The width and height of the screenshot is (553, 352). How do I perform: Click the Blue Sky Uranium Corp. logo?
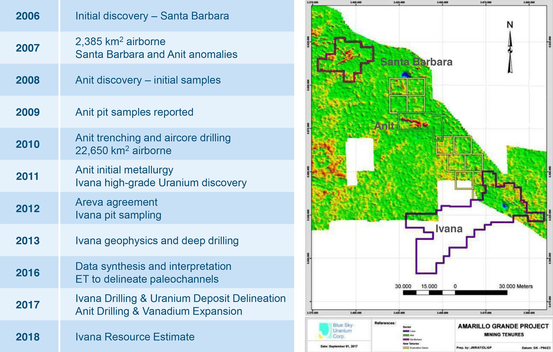pos(336,330)
